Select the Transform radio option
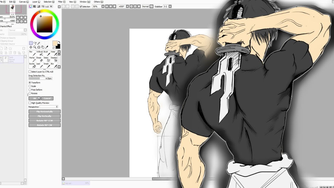 click(30, 83)
